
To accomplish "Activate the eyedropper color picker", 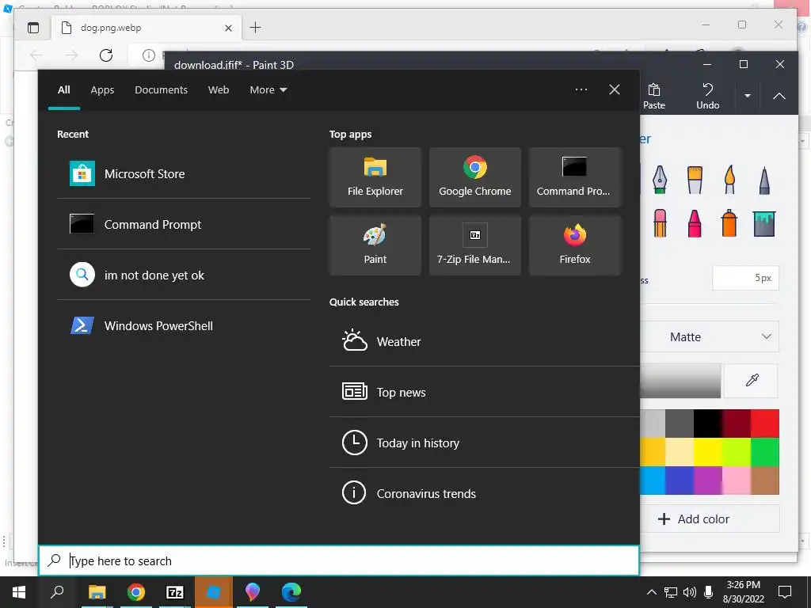I will (x=752, y=381).
